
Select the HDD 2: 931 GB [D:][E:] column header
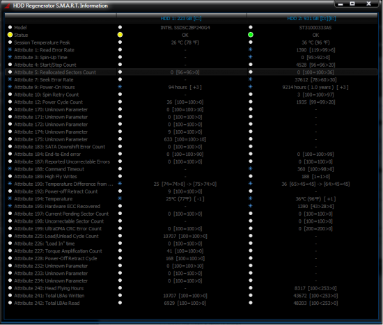click(311, 19)
